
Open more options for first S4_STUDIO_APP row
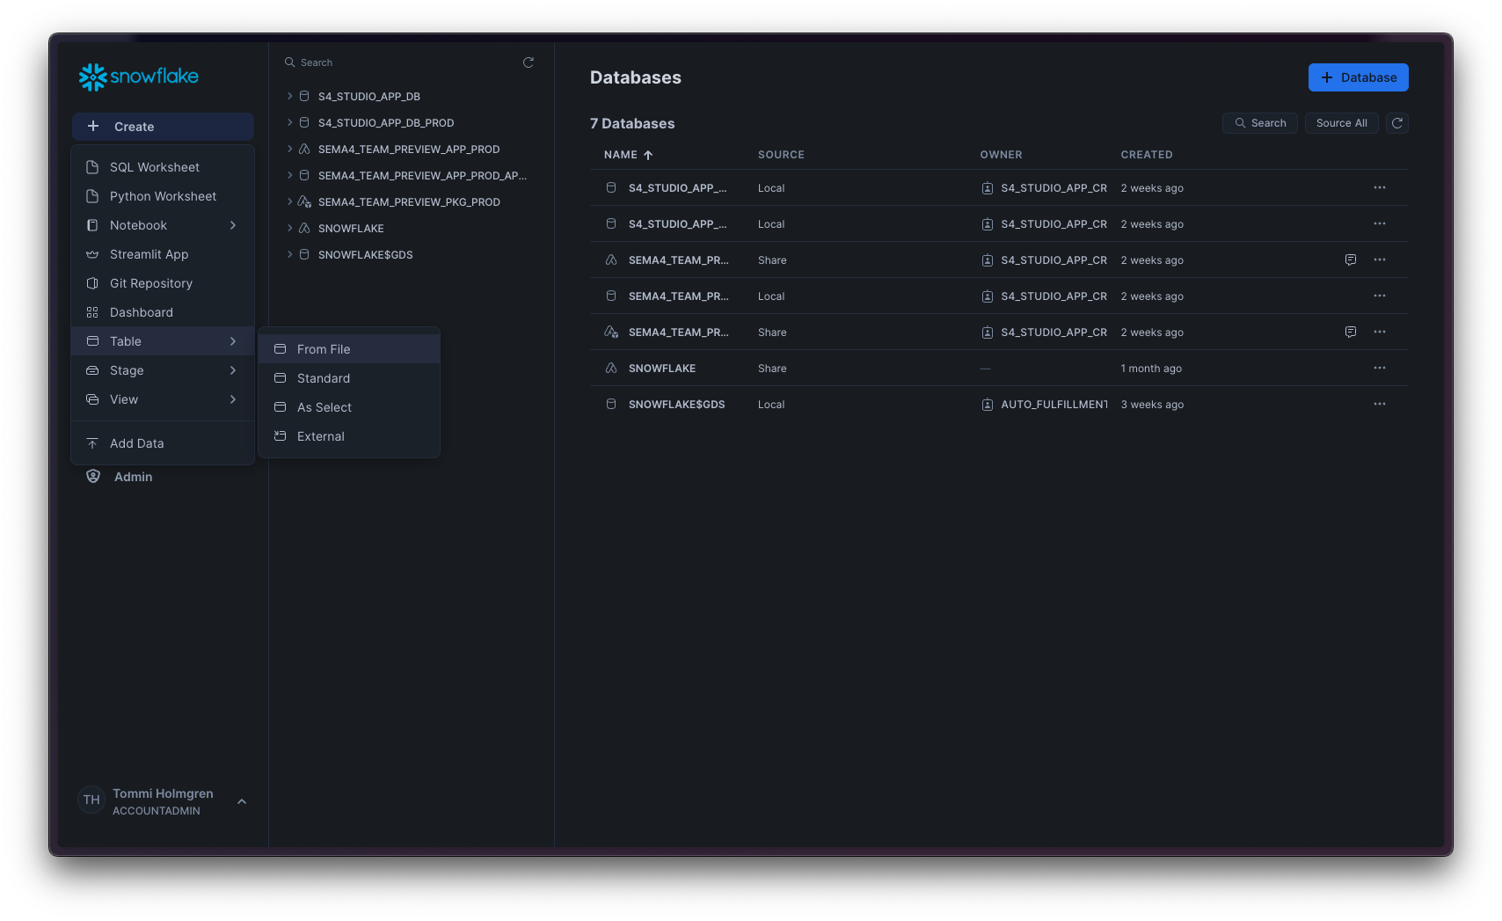[x=1380, y=187]
